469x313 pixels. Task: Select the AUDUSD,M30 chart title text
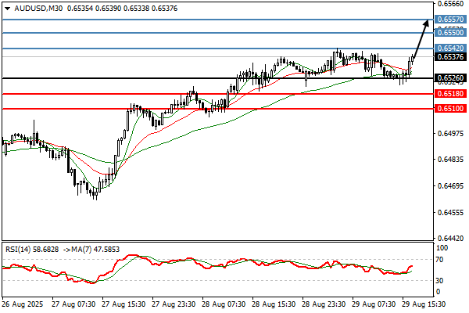(x=38, y=9)
